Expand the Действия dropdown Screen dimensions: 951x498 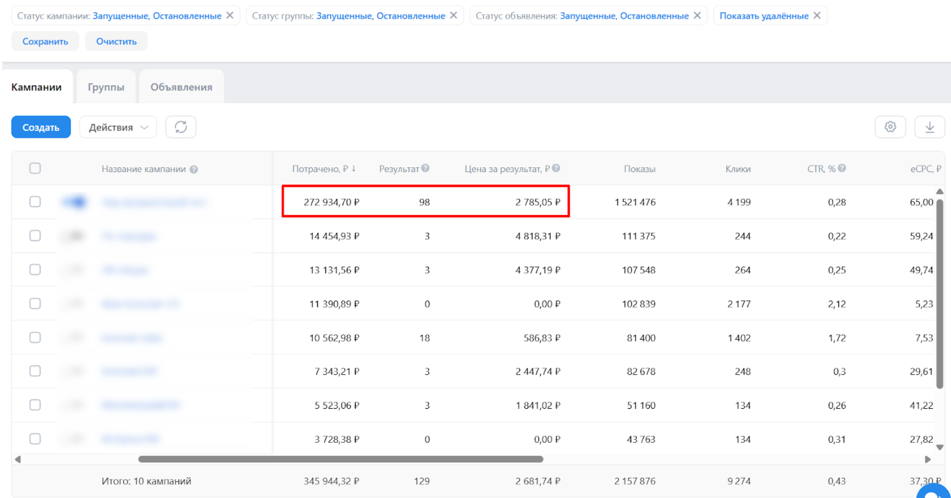[x=118, y=127]
